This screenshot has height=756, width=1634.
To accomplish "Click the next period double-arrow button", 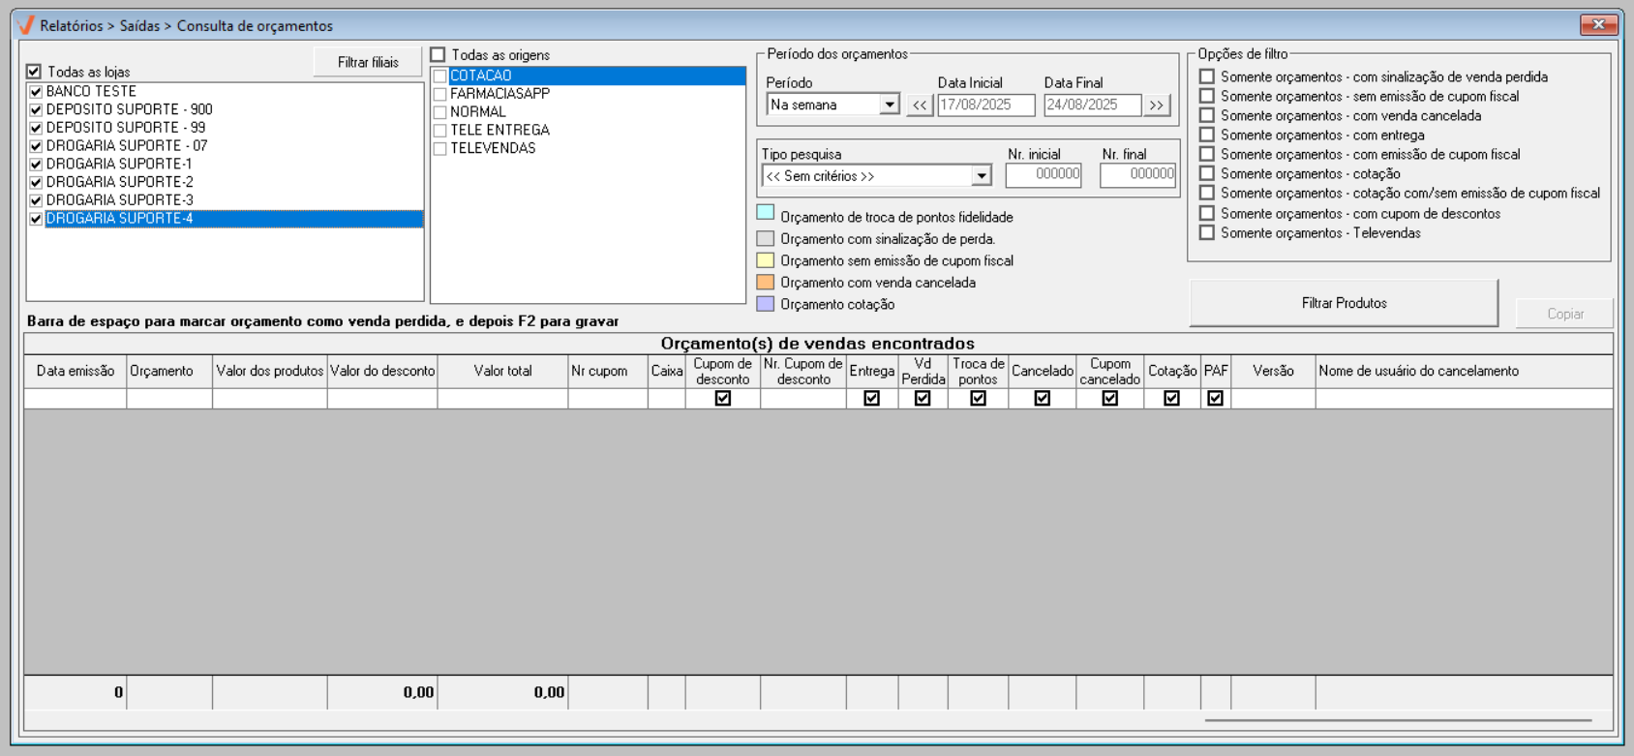I will coord(1157,105).
